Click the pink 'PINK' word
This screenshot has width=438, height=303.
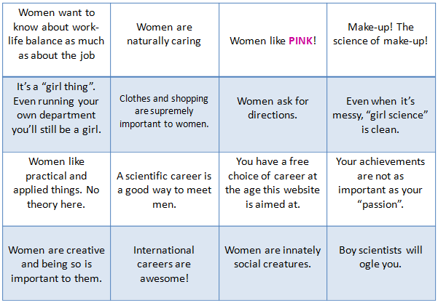300,41
